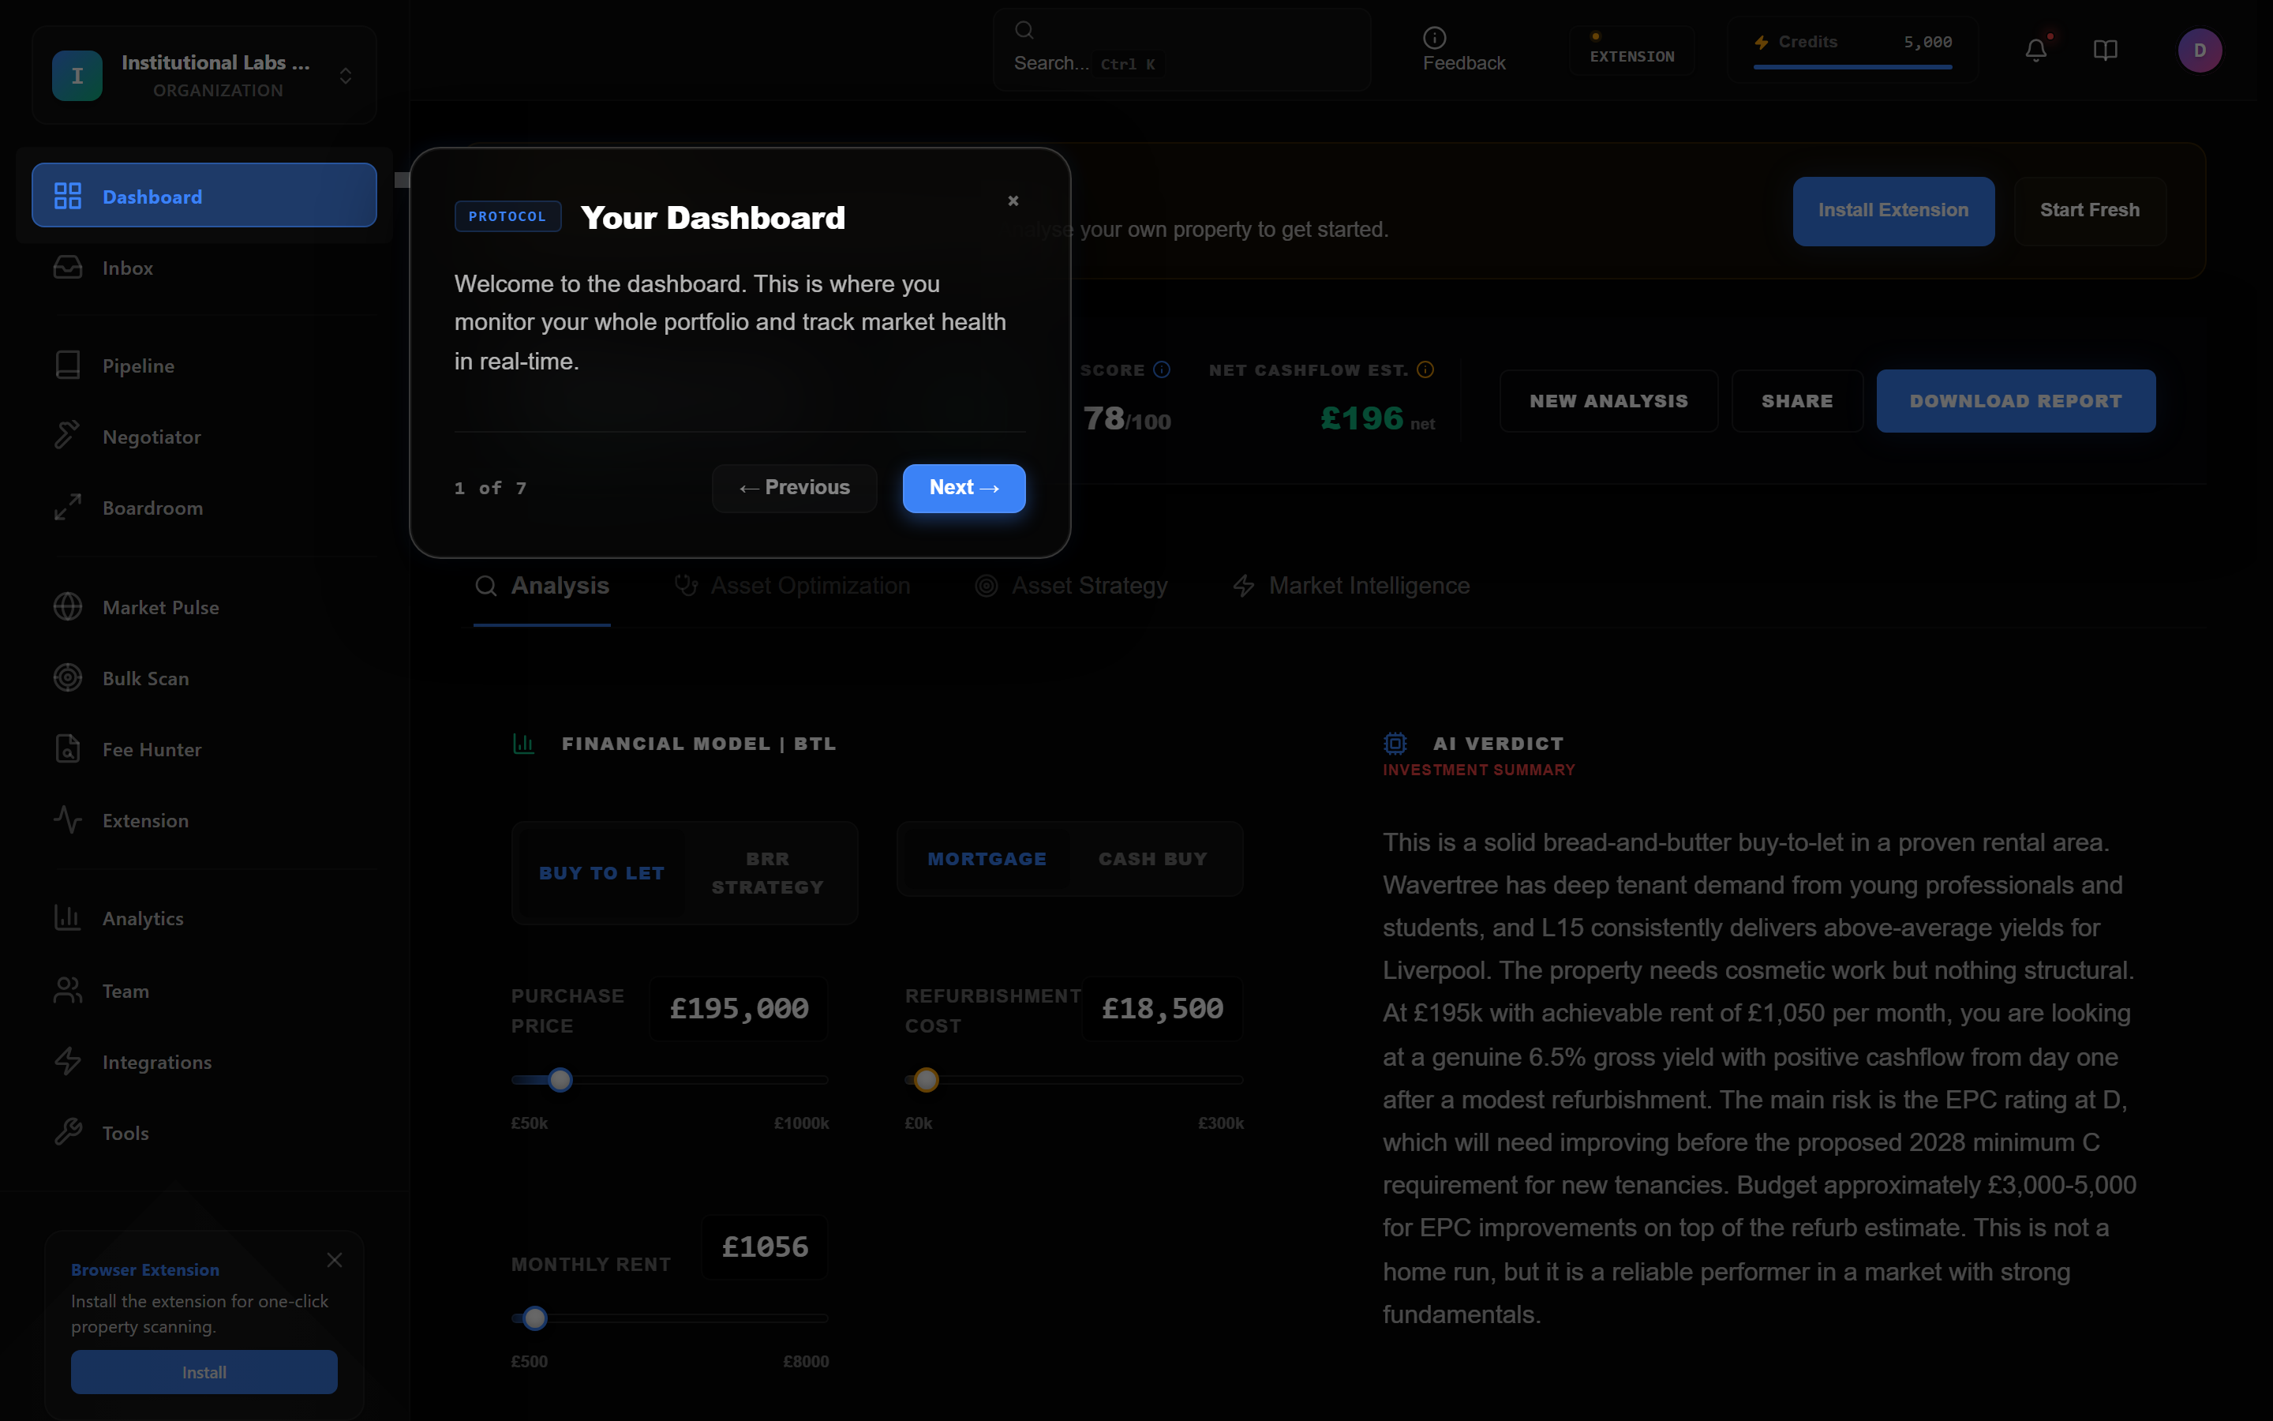Select the MORTGAGE financing toggle

tap(987, 859)
